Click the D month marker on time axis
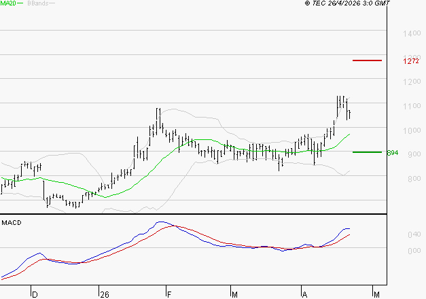Image resolution: width=426 pixels, height=299 pixels. 35,294
